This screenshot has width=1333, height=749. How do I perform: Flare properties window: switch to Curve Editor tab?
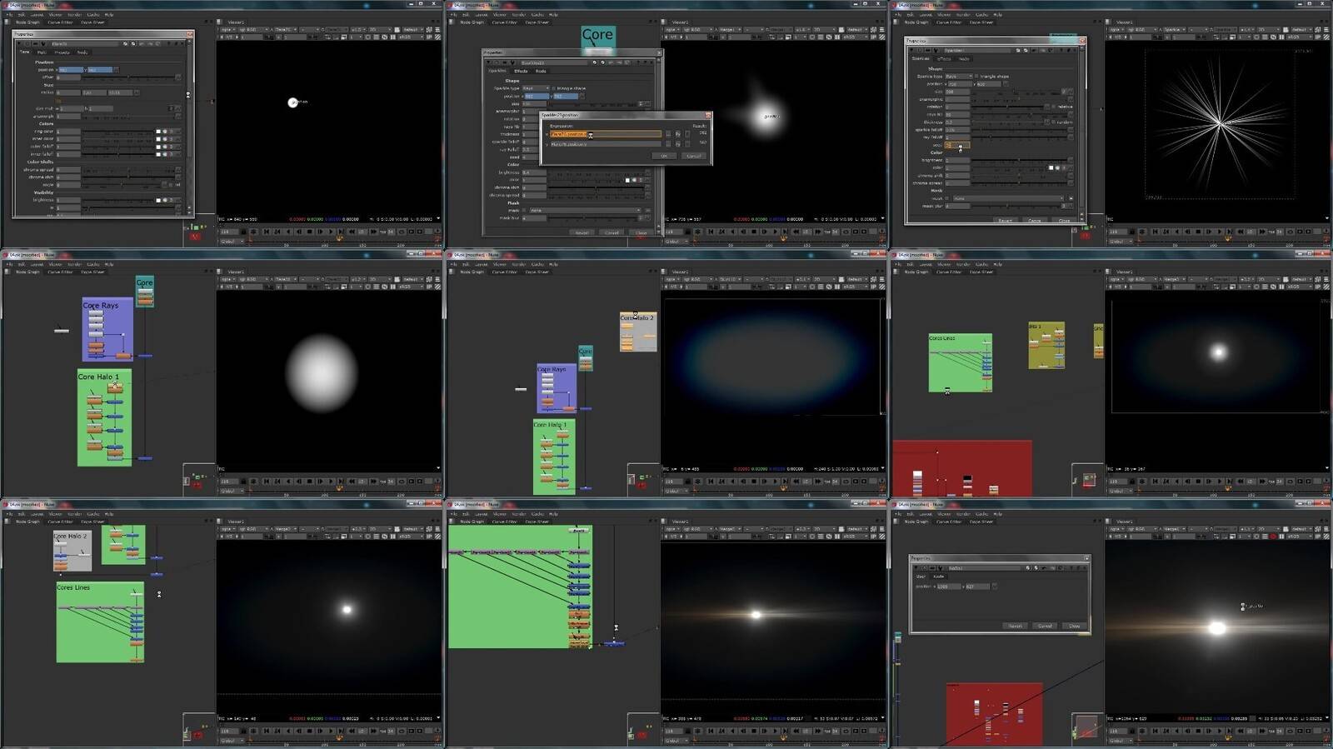tap(60, 22)
